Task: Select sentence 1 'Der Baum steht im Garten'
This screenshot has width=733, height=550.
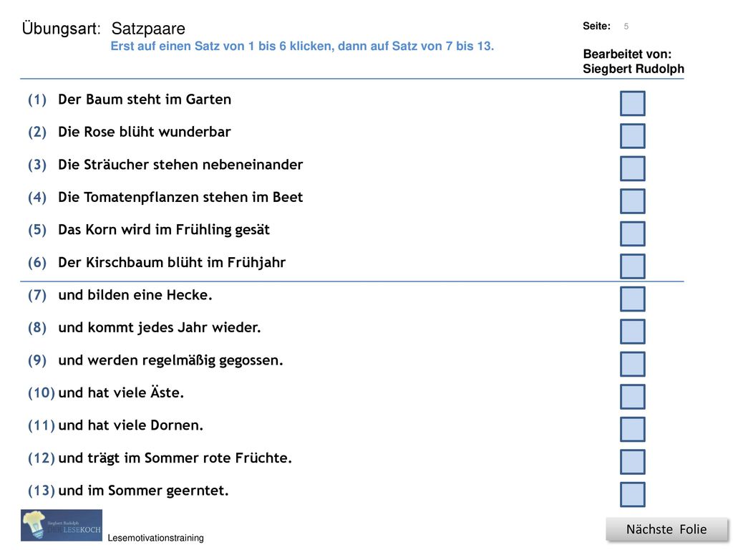Action: pyautogui.click(x=145, y=100)
